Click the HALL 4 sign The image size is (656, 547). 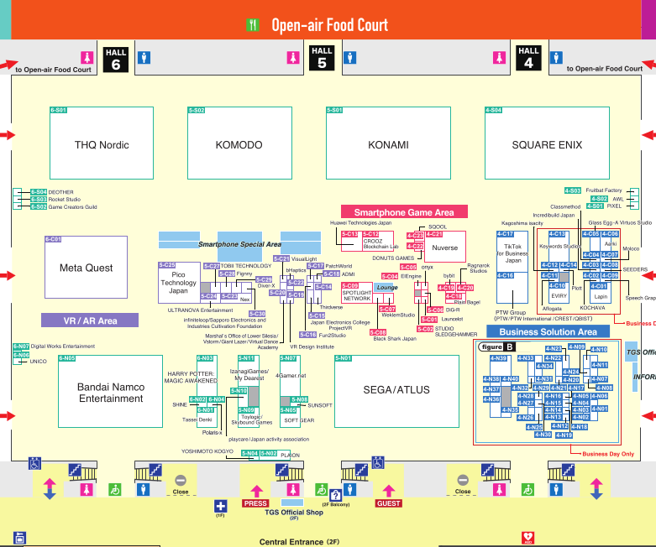click(528, 58)
